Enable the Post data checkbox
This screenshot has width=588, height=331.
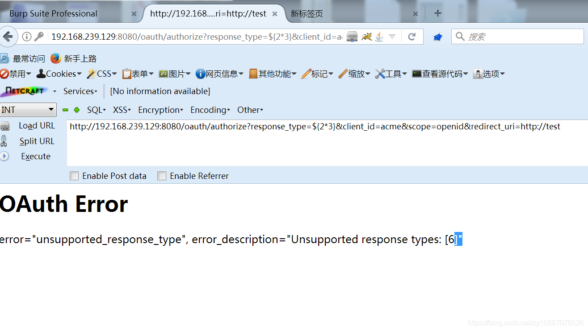pyautogui.click(x=74, y=176)
